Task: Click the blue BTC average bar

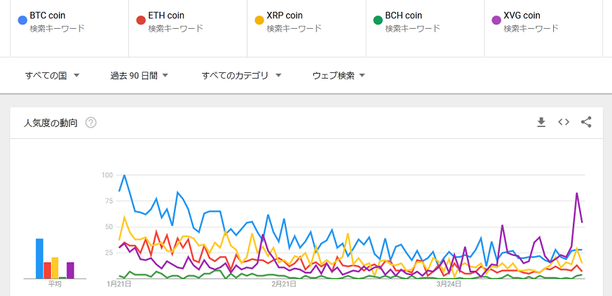Action: point(39,259)
